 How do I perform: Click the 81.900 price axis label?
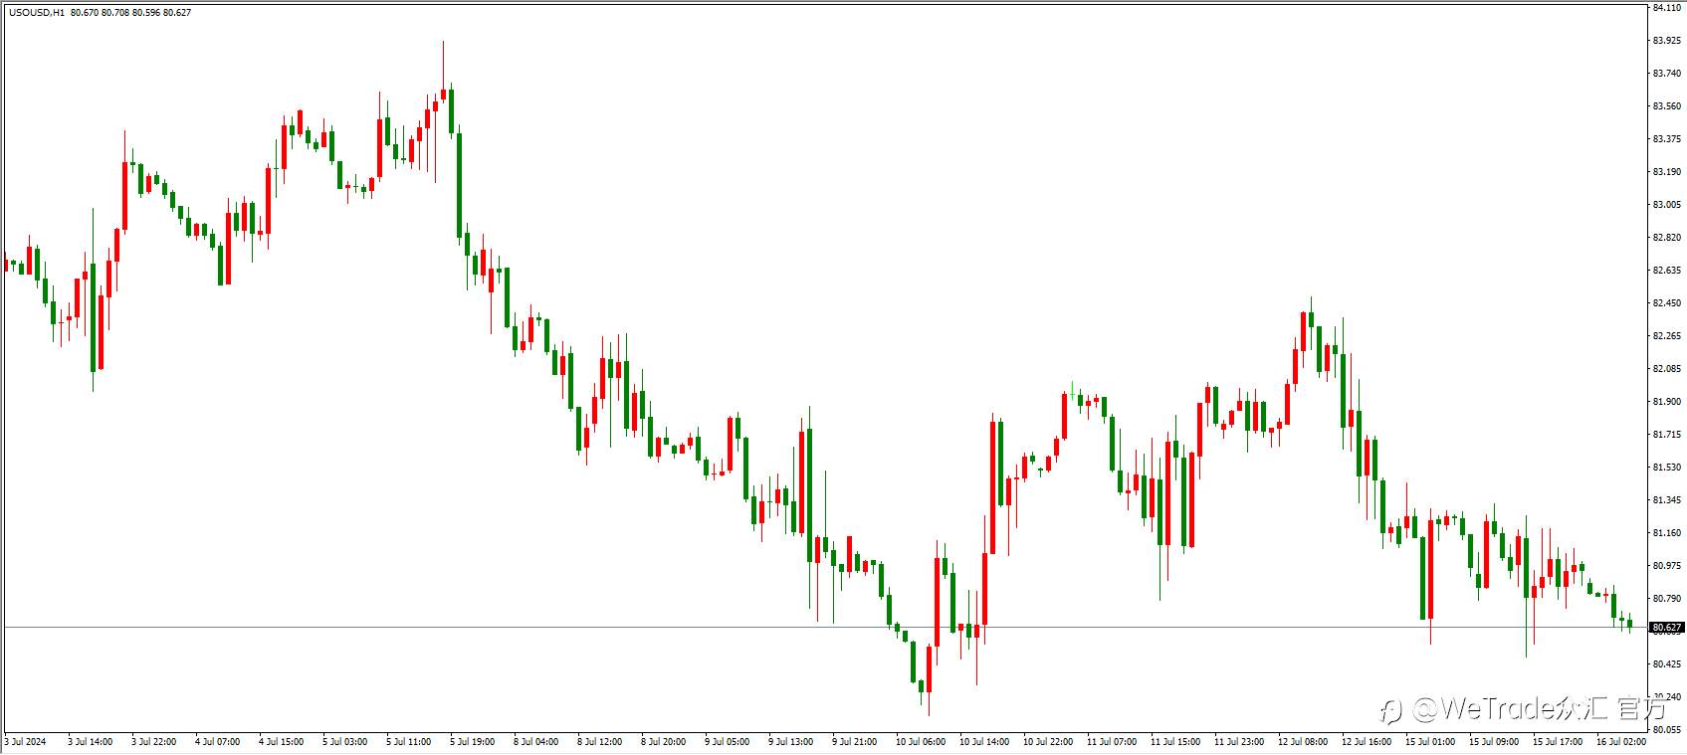click(x=1666, y=402)
